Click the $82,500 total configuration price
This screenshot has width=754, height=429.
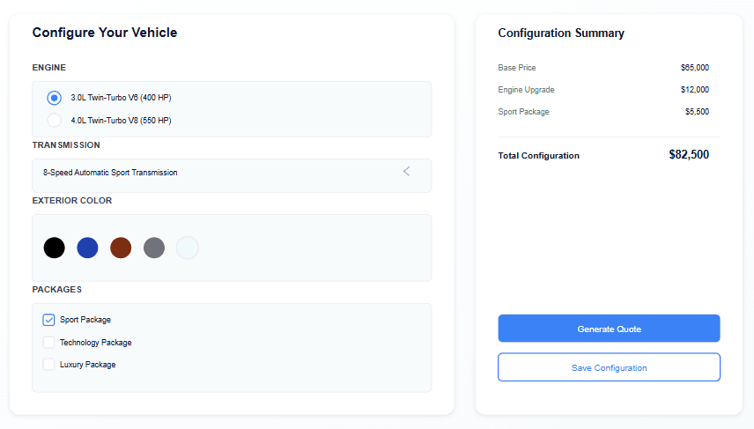click(688, 155)
